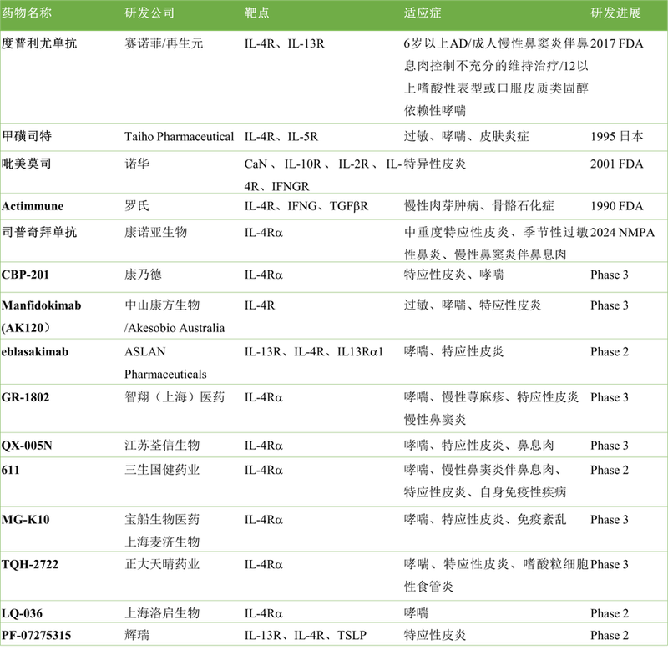Click the twelfth table row
Screen dimensions: 668x650
(334, 528)
